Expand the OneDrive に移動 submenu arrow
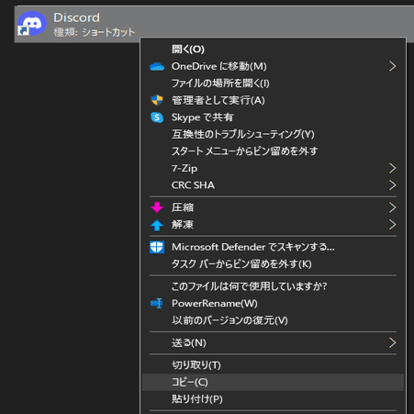Screen dimensions: 414x414 (392, 66)
